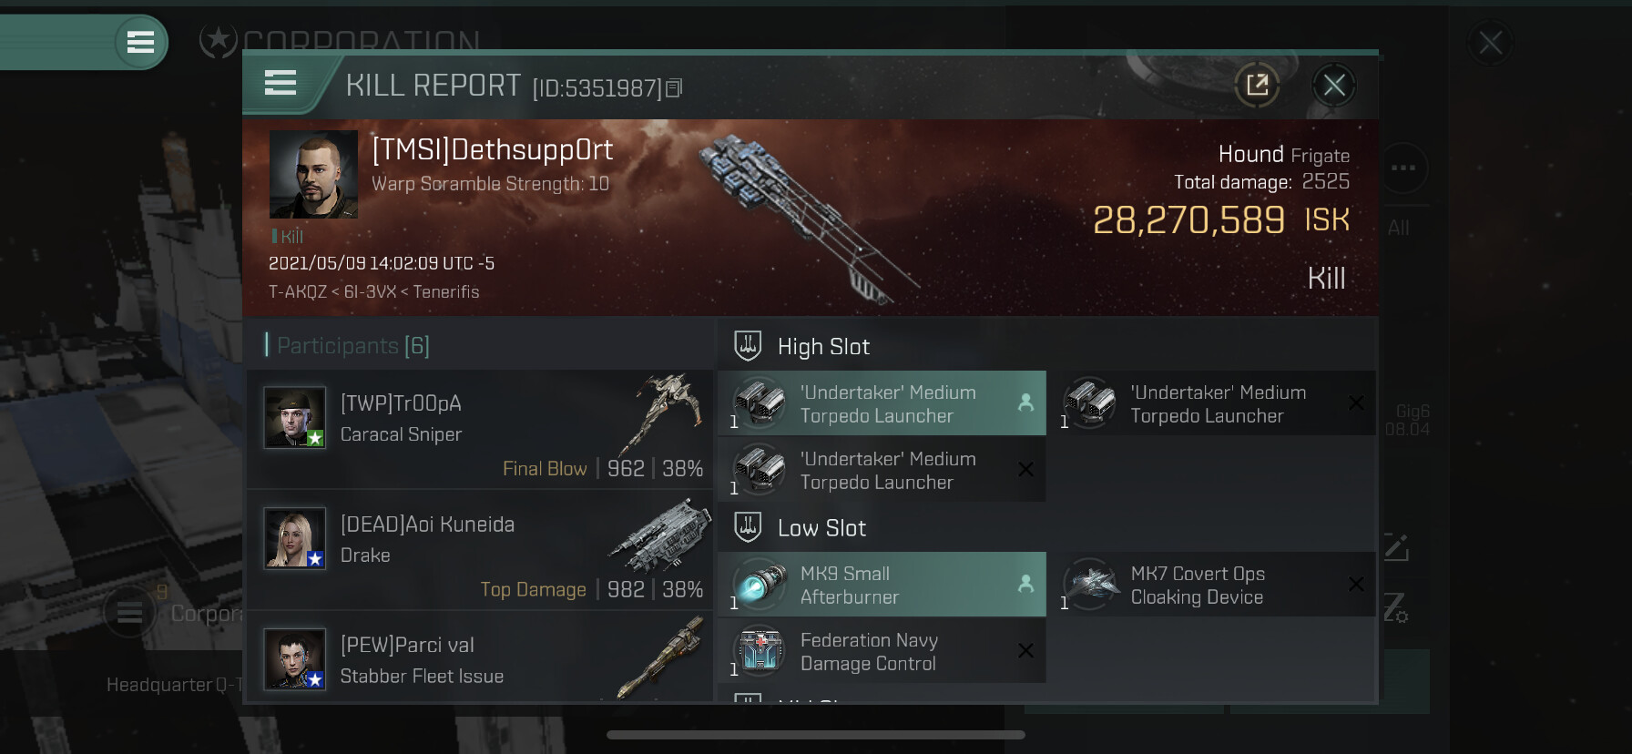This screenshot has height=754, width=1632.
Task: Expand the Participants [6] list
Action: [x=348, y=345]
